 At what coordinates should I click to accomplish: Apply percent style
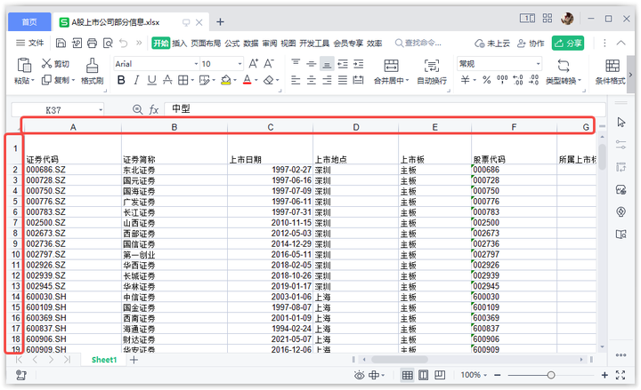click(x=486, y=80)
